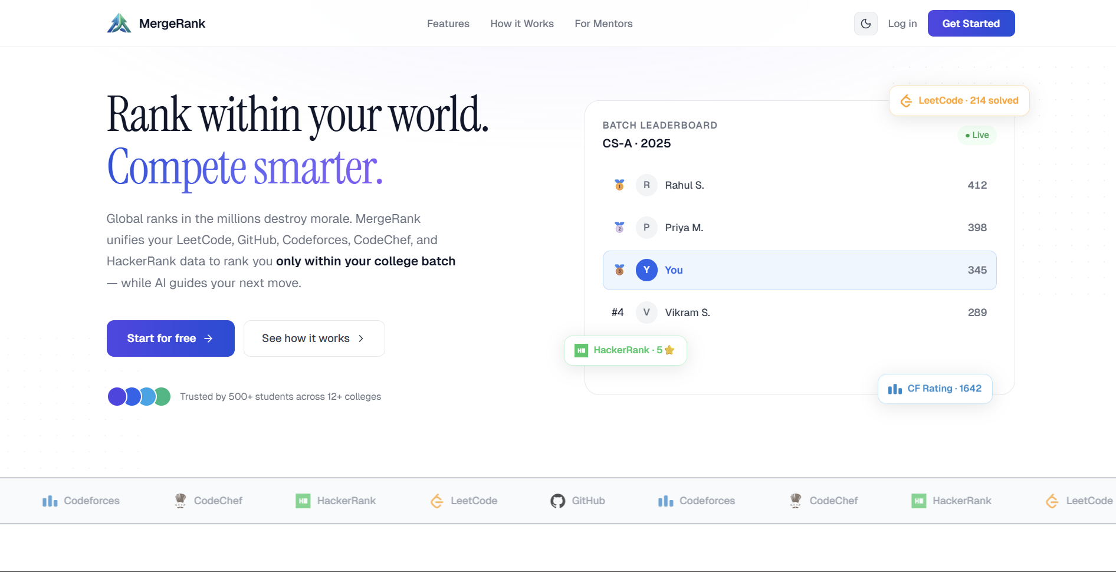Image resolution: width=1116 pixels, height=572 pixels.
Task: Click Start for free button
Action: pyautogui.click(x=170, y=338)
